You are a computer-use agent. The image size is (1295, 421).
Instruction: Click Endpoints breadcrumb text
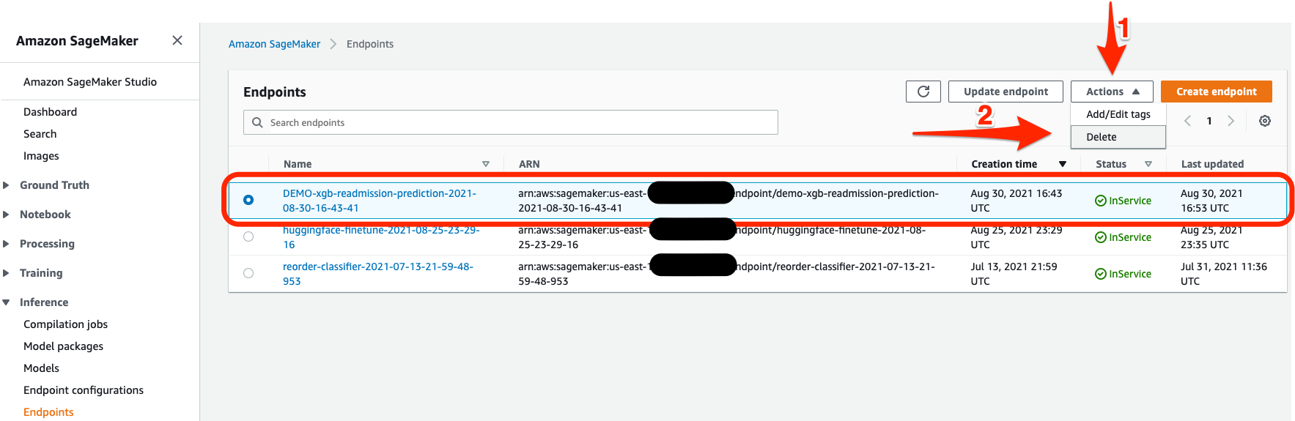[370, 44]
